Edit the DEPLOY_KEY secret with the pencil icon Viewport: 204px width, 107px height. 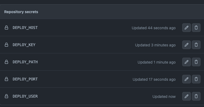187,45
